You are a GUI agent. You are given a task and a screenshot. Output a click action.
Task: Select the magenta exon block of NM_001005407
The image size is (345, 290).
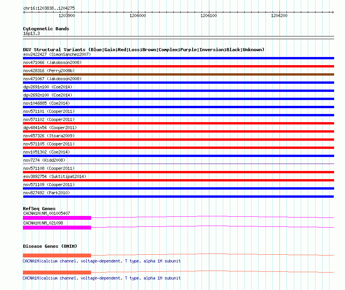click(57, 218)
